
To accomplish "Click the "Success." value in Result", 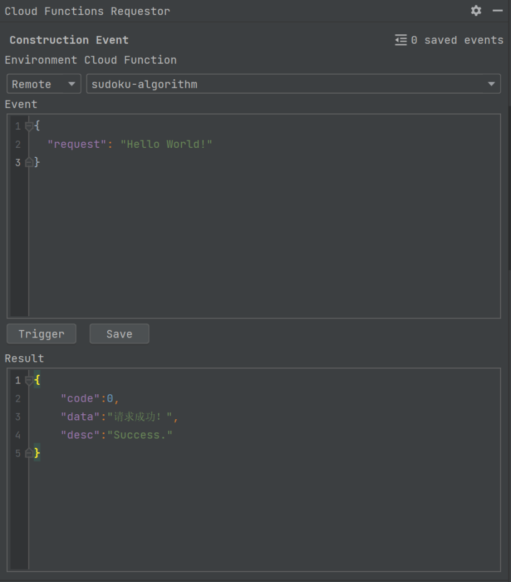I will click(140, 435).
